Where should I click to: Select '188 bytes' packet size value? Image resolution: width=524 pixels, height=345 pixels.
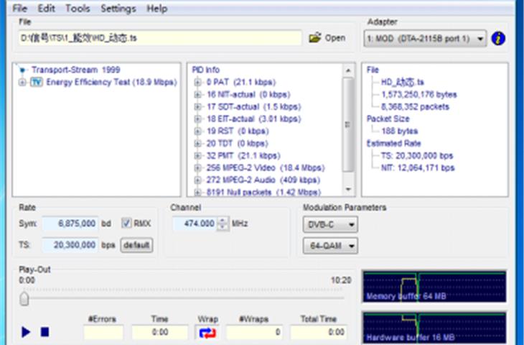pos(400,132)
